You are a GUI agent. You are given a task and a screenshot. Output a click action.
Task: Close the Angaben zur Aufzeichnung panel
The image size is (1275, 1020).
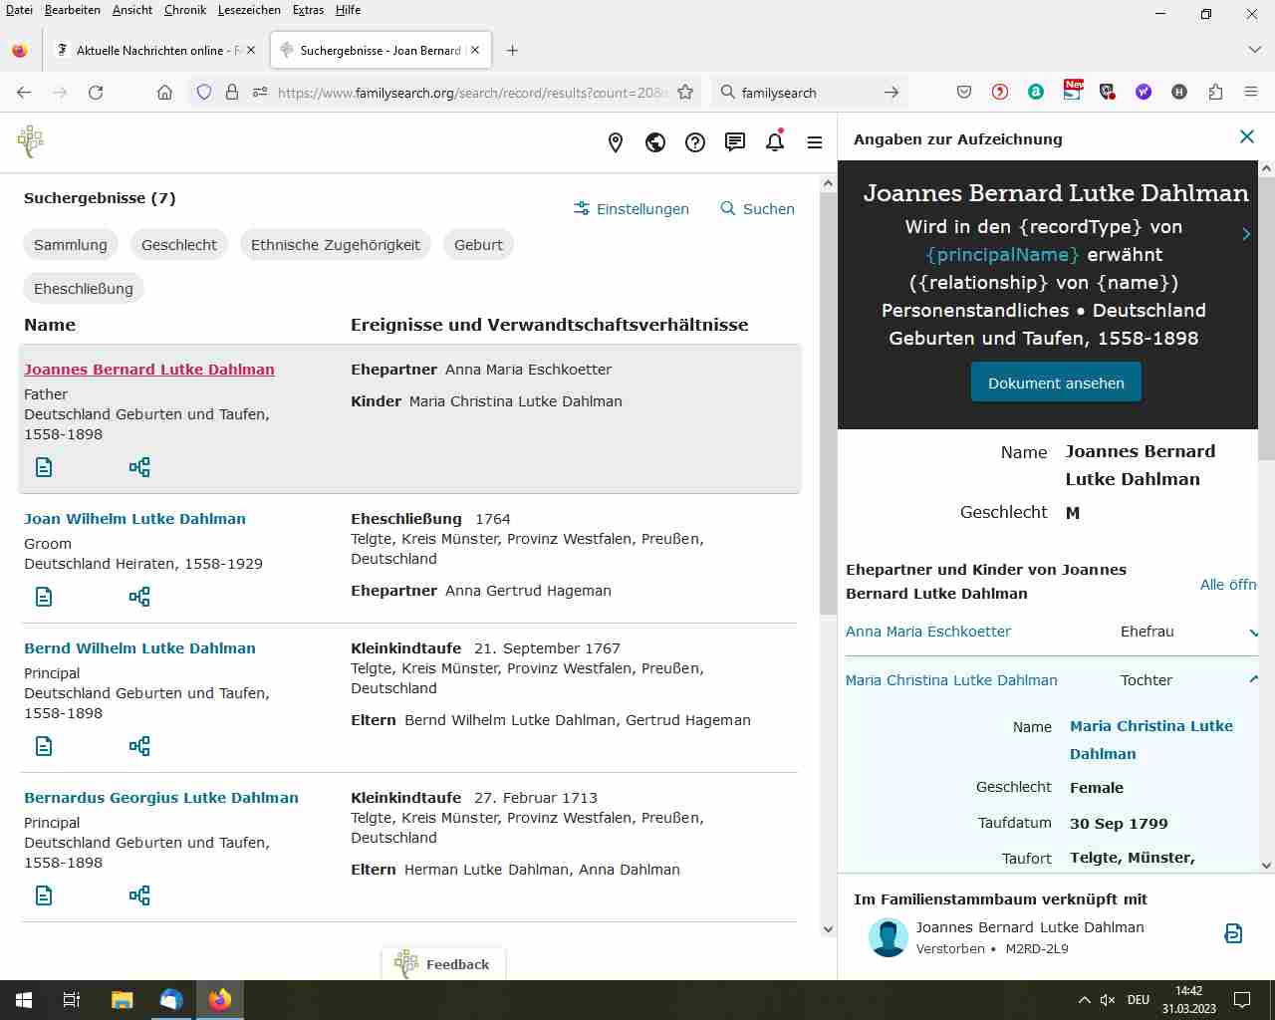pos(1246,136)
